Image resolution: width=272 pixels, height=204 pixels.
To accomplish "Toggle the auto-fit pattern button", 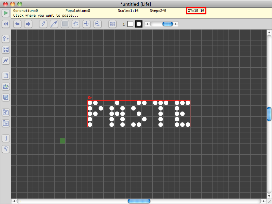I will click(x=6, y=50).
